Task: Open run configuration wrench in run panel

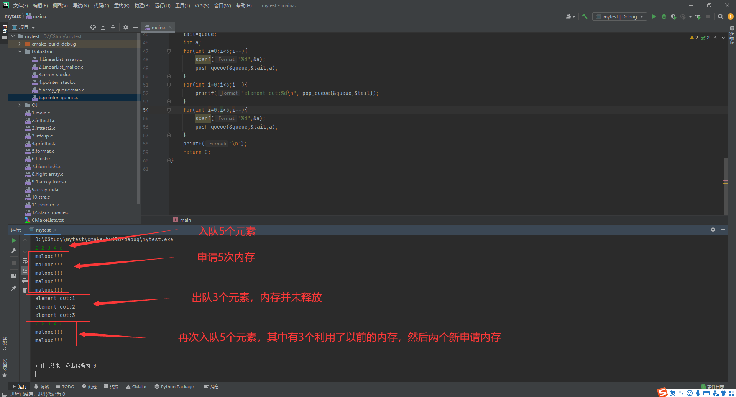Action: pos(14,250)
